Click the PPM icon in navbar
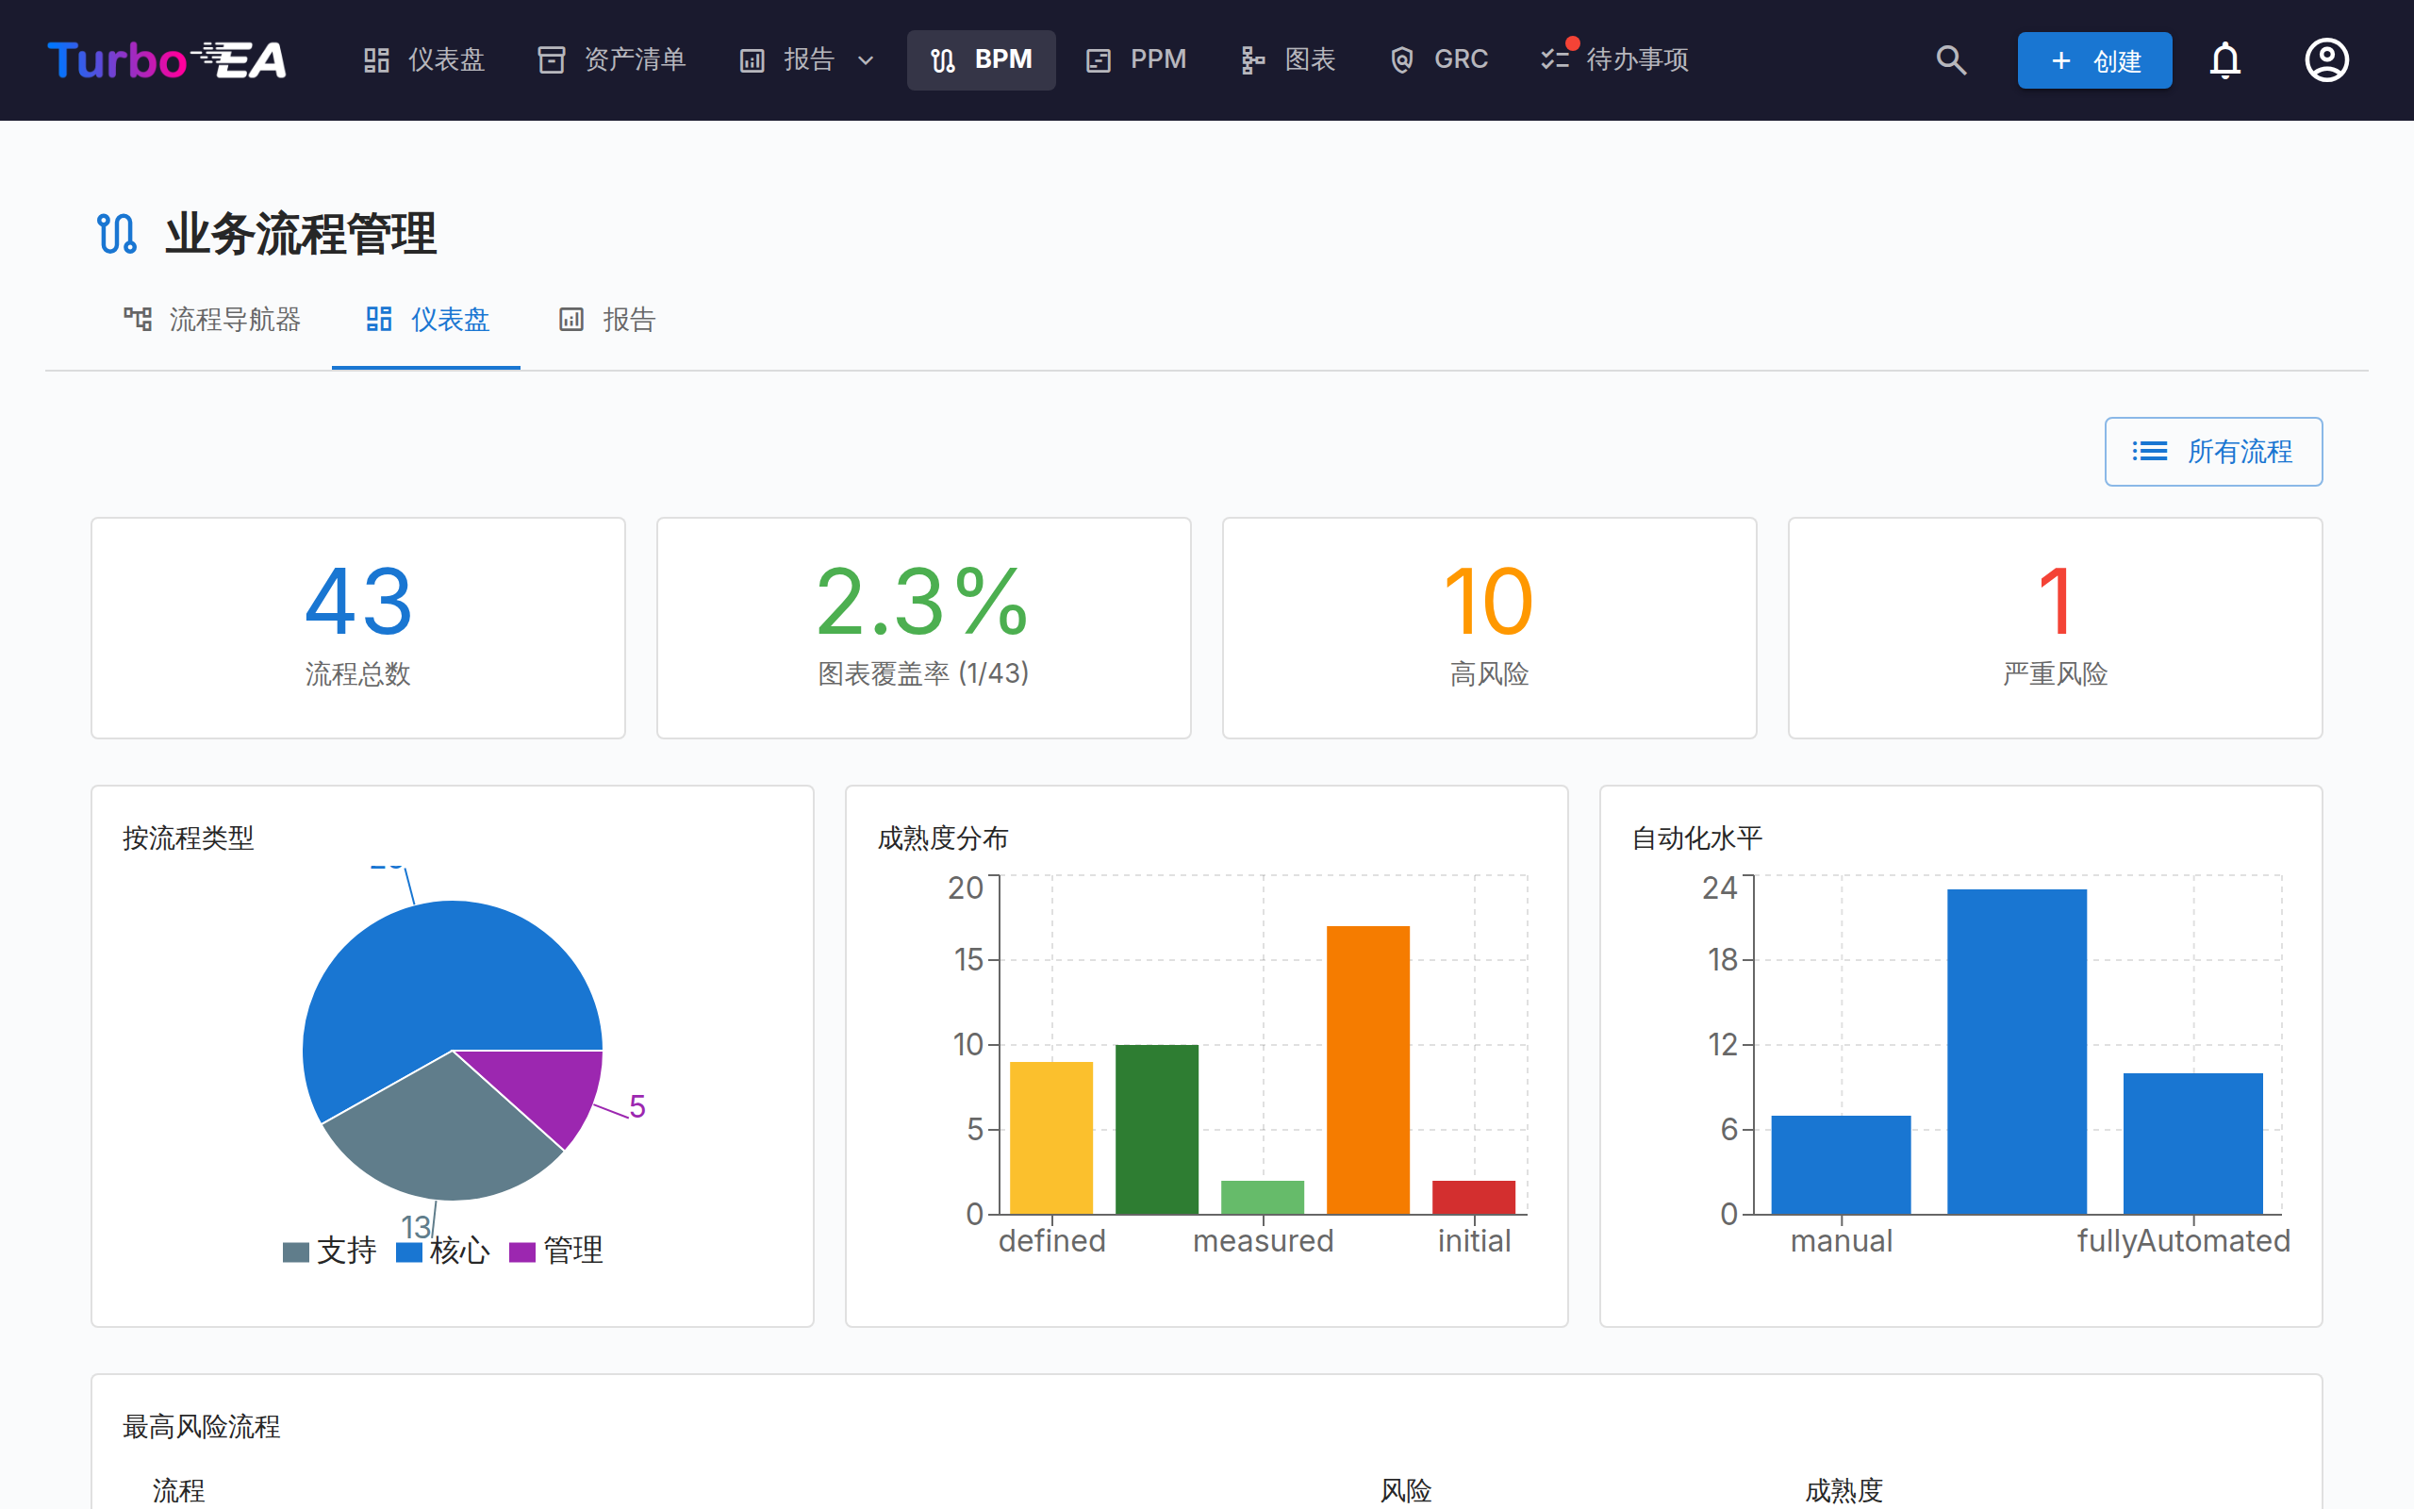This screenshot has height=1509, width=2414. point(1099,61)
